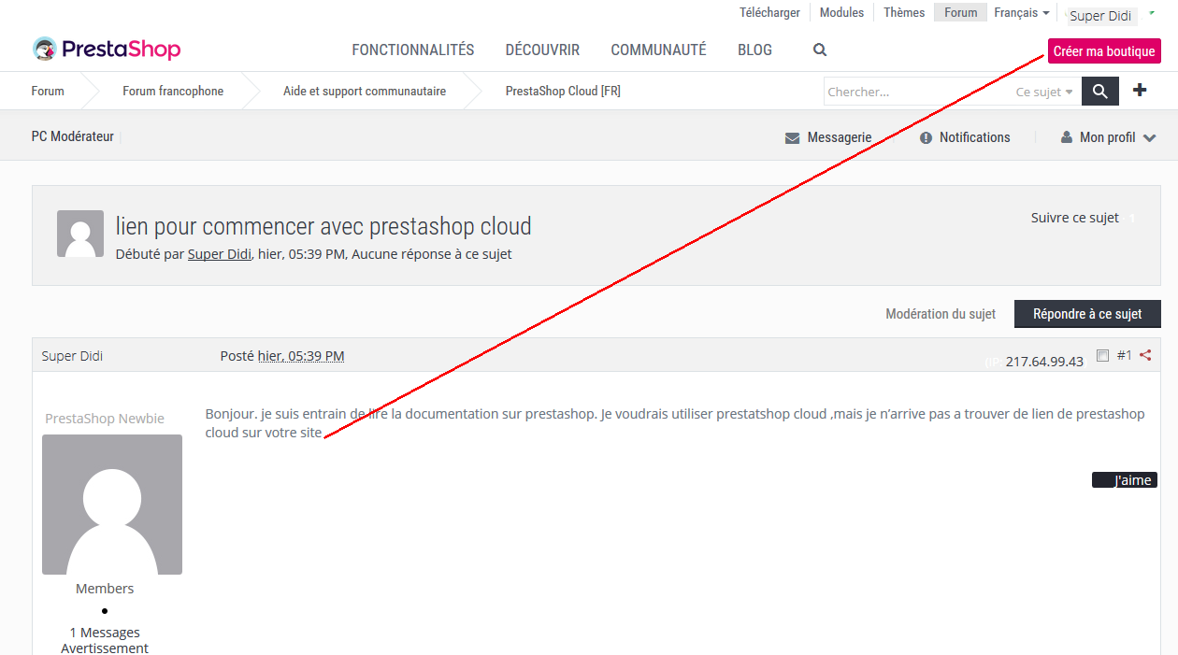Viewport: 1178px width, 655px height.
Task: Open Super Didi's large profile avatar
Action: (x=112, y=505)
